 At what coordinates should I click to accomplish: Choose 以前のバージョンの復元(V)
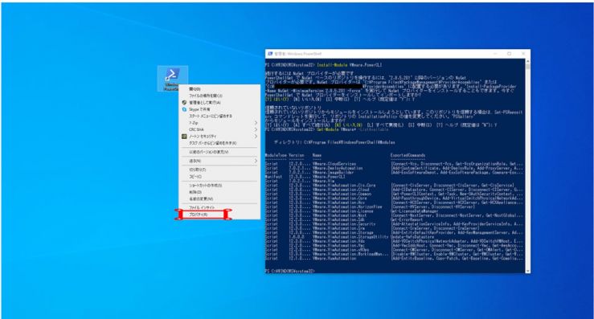click(219, 152)
